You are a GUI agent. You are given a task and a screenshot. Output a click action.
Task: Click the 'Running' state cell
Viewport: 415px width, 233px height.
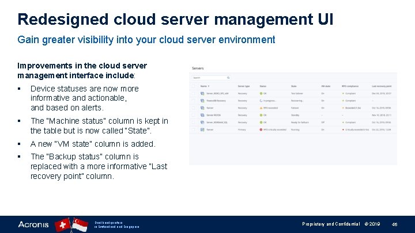pos(295,129)
